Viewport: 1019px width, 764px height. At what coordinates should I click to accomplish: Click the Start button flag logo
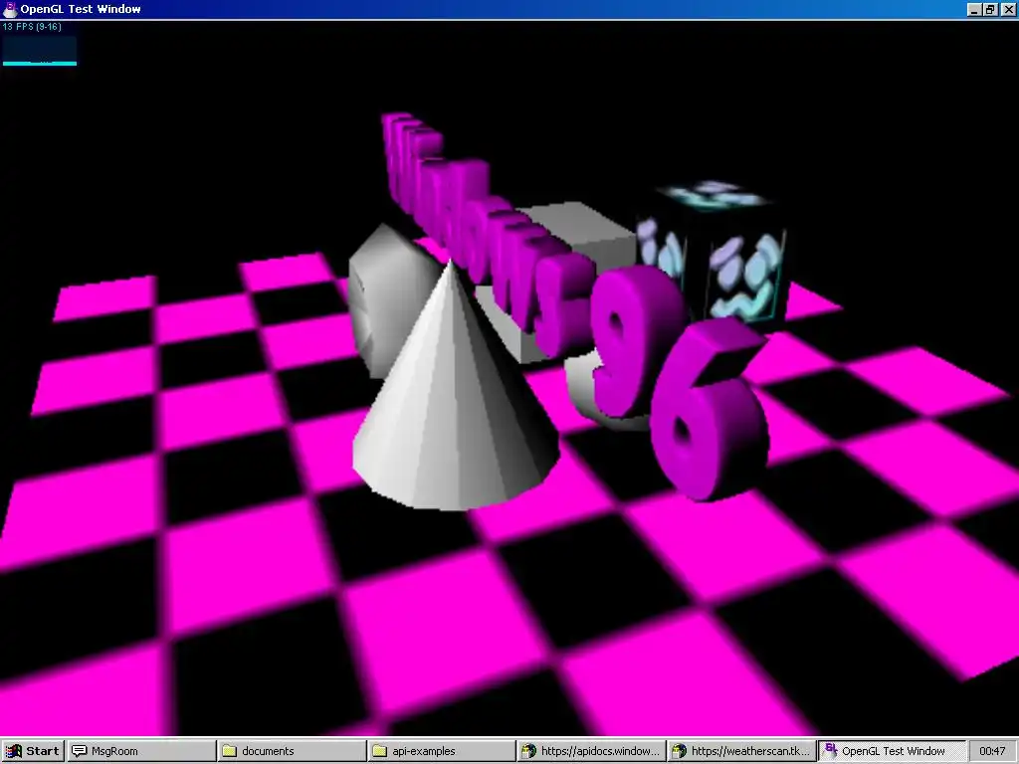pyautogui.click(x=14, y=751)
